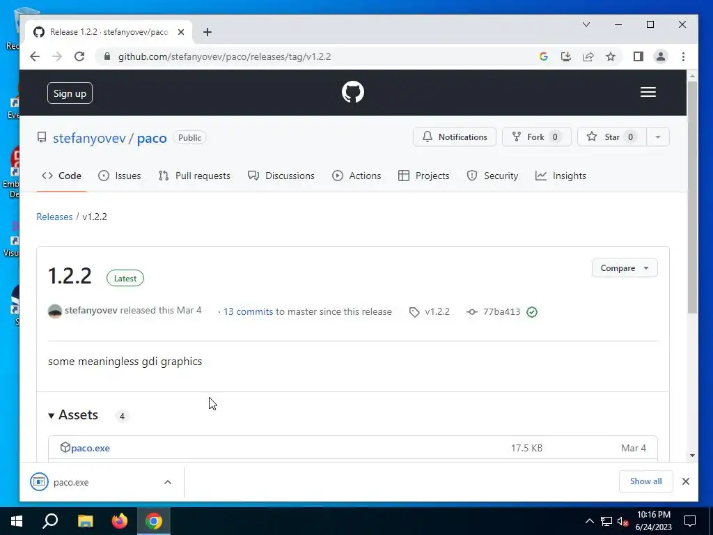Download paco.exe from Assets list

click(x=91, y=448)
